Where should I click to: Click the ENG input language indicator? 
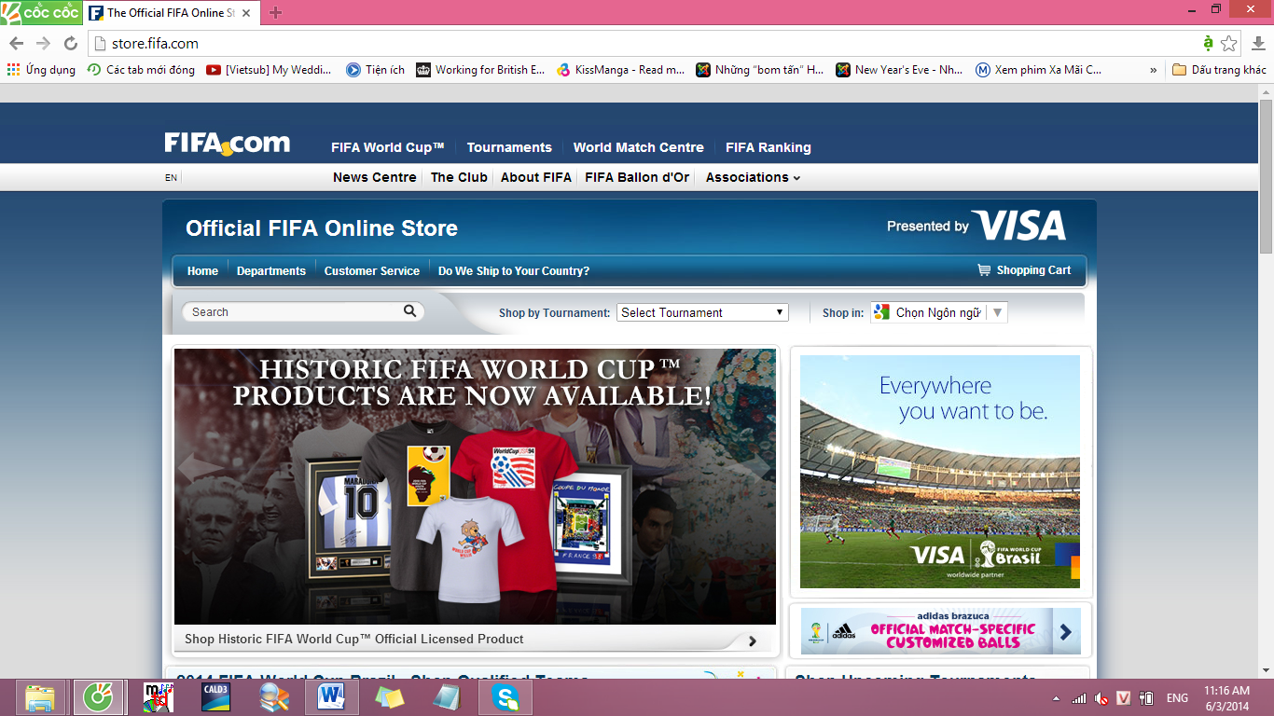1177,698
